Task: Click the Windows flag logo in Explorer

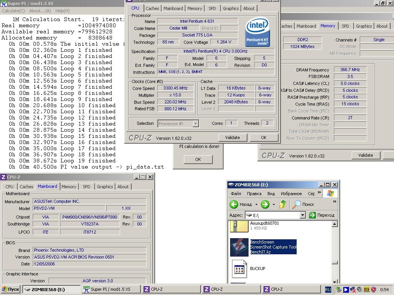Action: pyautogui.click(x=331, y=194)
